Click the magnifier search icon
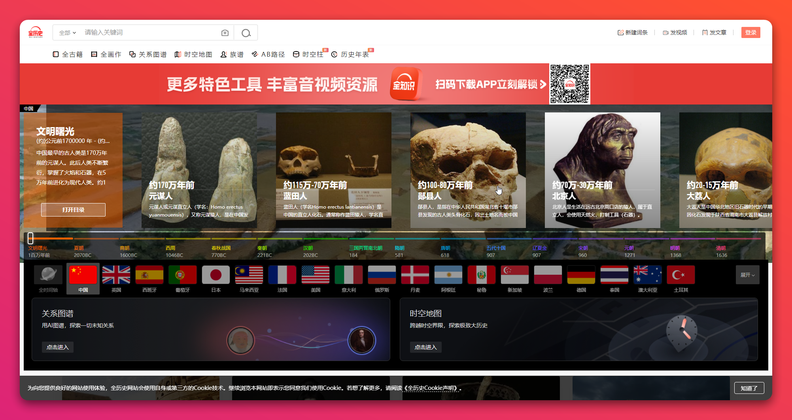The width and height of the screenshot is (792, 420). [x=246, y=33]
